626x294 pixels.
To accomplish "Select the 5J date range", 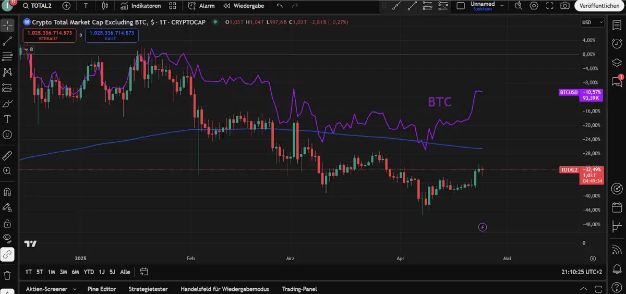I will (x=112, y=272).
